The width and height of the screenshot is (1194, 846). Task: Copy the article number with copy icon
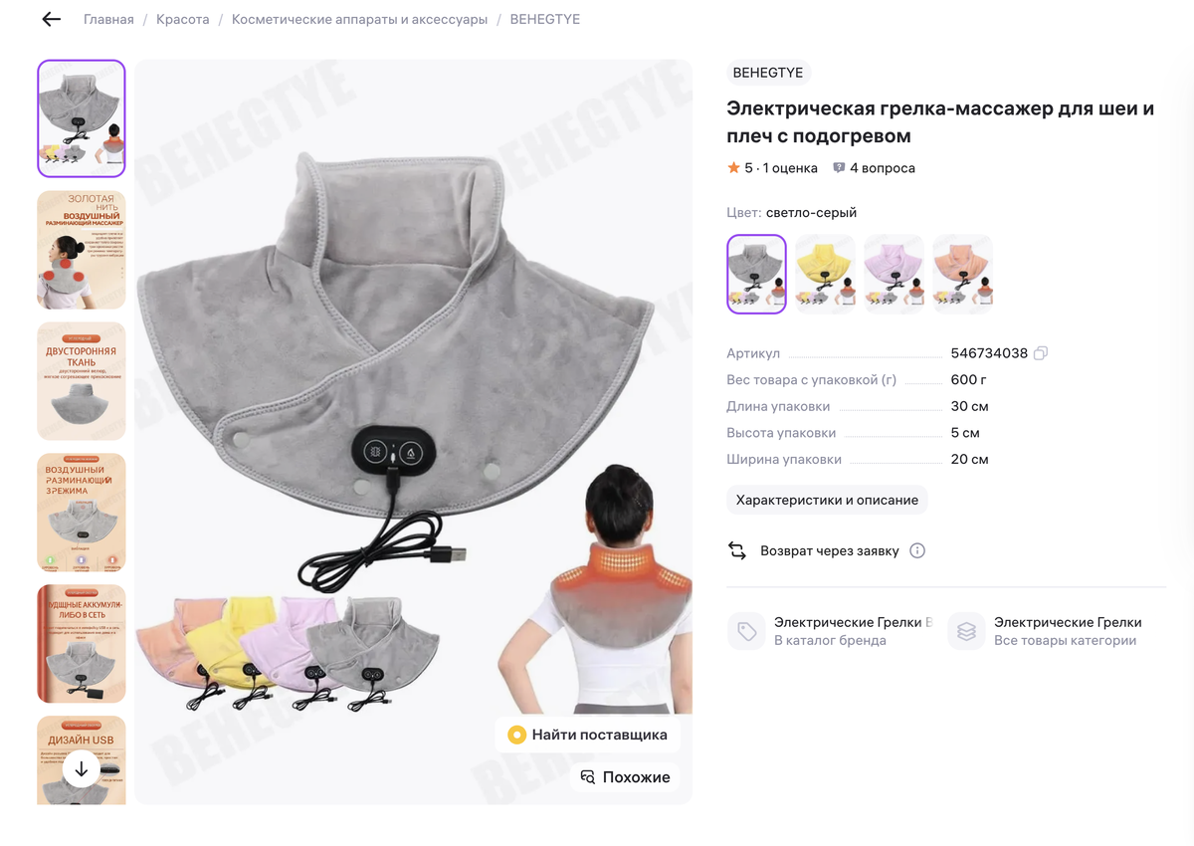1041,353
